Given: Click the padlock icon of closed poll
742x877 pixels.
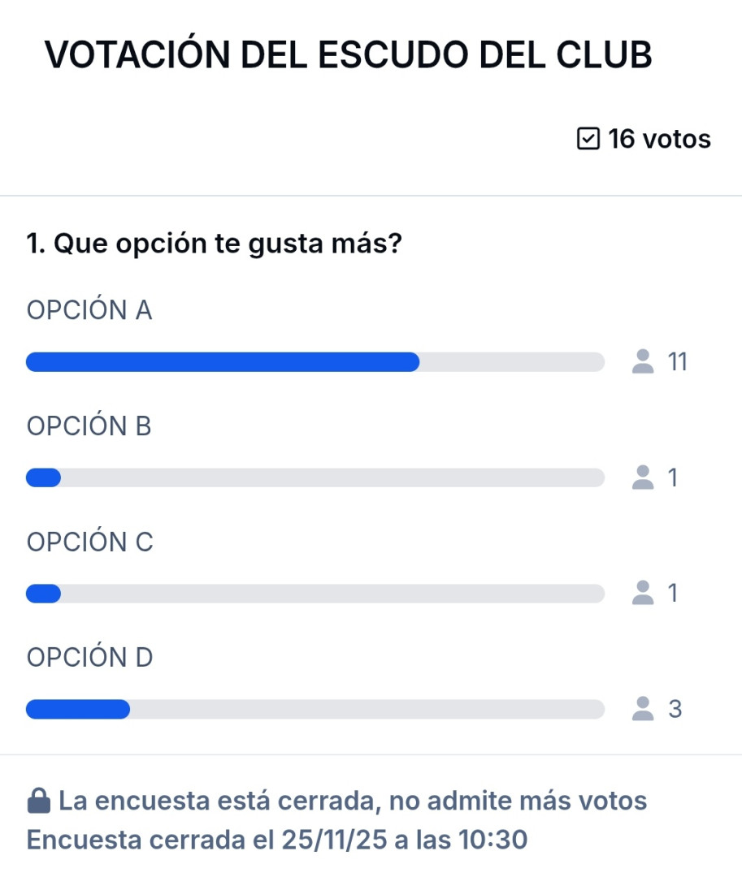Looking at the screenshot, I should click(38, 802).
